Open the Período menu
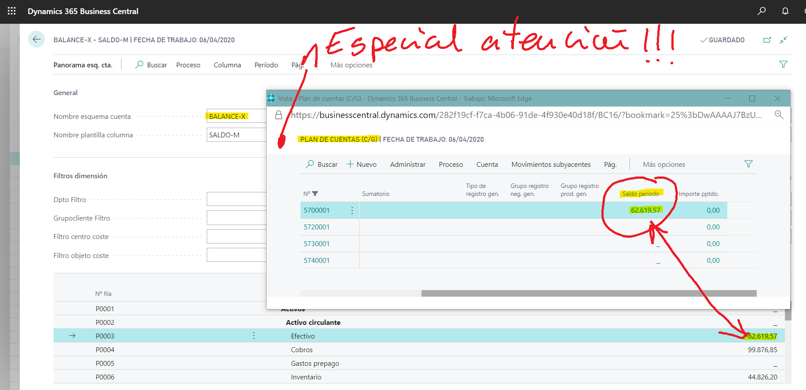Image resolution: width=806 pixels, height=390 pixels. pos(266,65)
